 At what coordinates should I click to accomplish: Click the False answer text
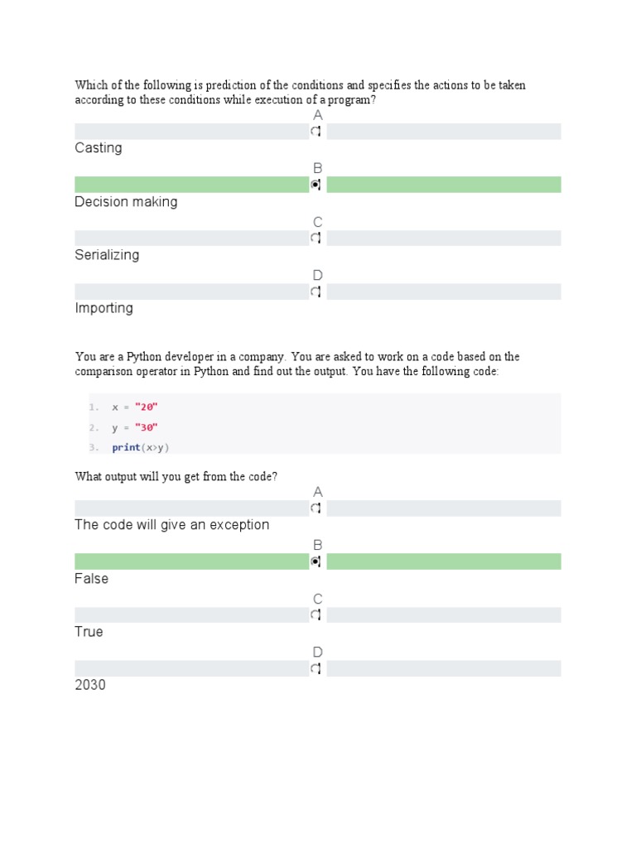(91, 579)
